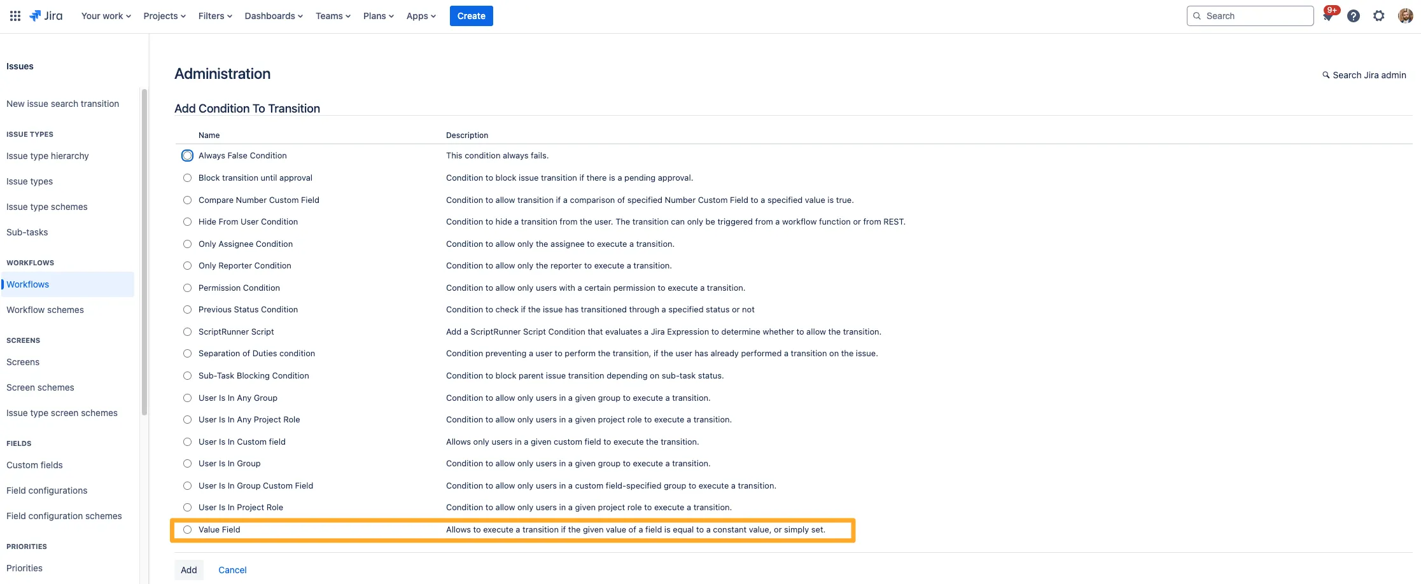
Task: Expand the Plans dropdown
Action: [x=379, y=16]
